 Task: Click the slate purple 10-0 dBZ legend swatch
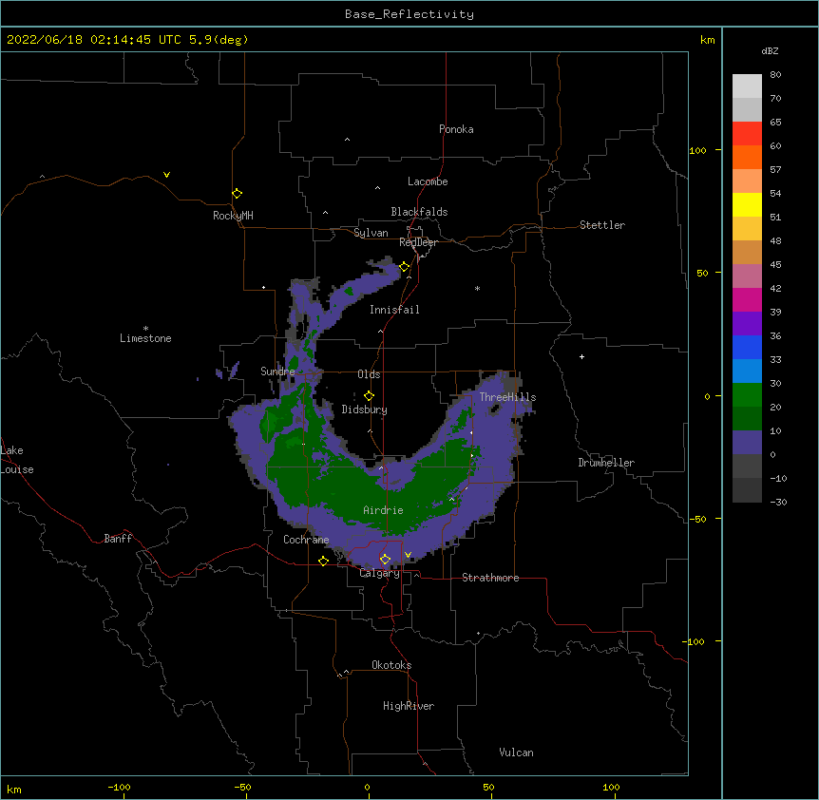click(747, 443)
